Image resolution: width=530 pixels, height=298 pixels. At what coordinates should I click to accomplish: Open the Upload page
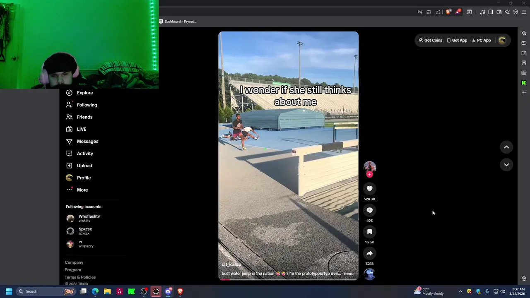(79, 166)
